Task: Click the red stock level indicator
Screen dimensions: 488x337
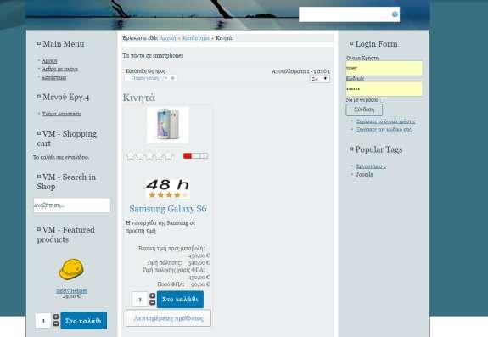Action: (195, 156)
